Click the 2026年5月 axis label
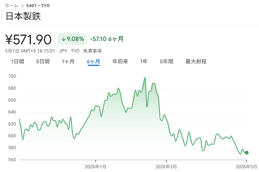 [x=246, y=167]
